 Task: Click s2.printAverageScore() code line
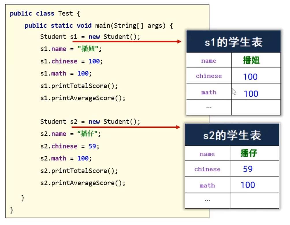coord(83,183)
